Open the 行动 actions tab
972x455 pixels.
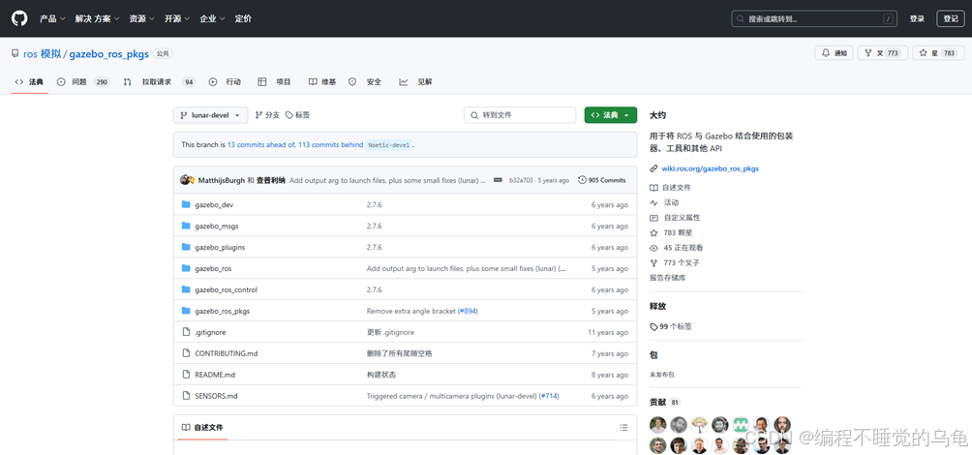tap(225, 82)
